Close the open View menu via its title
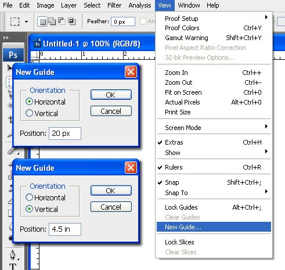The height and width of the screenshot is (270, 285). click(x=164, y=5)
